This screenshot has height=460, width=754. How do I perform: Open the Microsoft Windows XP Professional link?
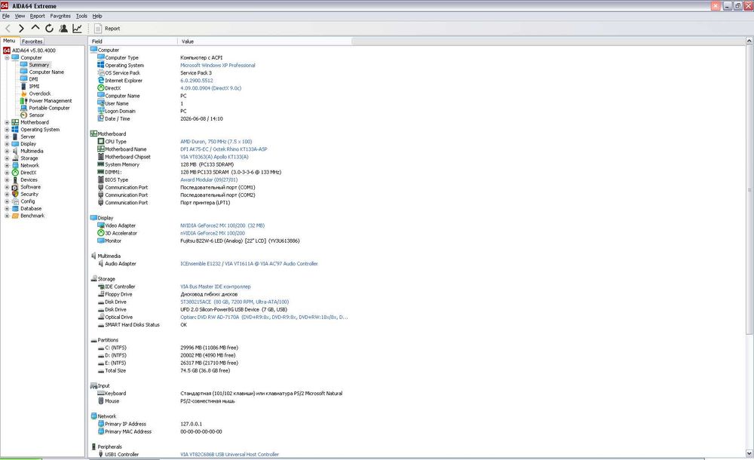click(217, 66)
